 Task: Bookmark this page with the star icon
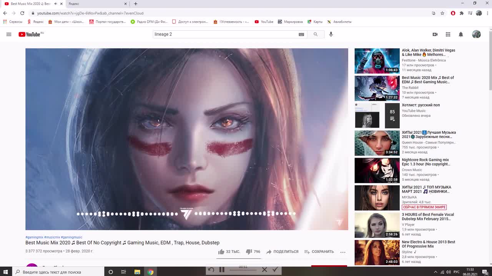442,13
